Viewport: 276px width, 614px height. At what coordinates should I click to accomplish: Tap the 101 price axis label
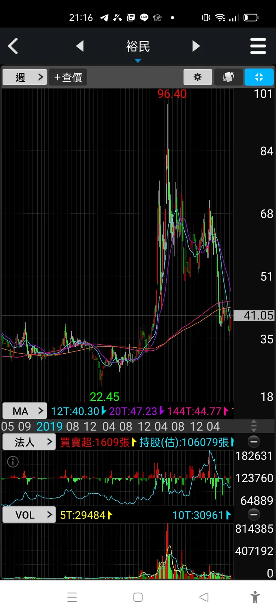(x=263, y=94)
